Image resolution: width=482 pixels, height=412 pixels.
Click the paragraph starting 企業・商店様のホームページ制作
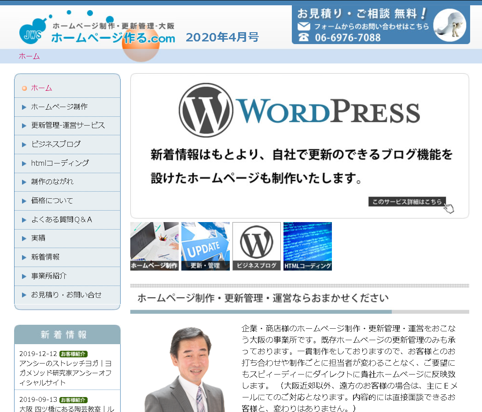click(x=349, y=368)
